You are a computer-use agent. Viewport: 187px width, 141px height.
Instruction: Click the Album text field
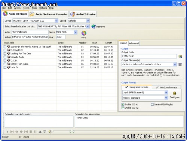30,37
